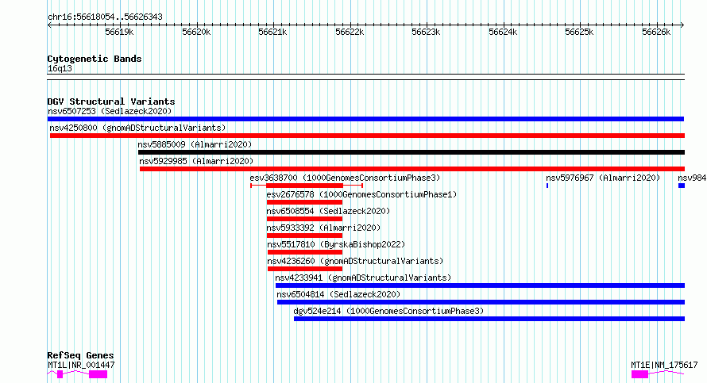Click nsv4233941 (gnomADStructuralVariants) label
Image resolution: width=707 pixels, height=383 pixels.
click(363, 278)
